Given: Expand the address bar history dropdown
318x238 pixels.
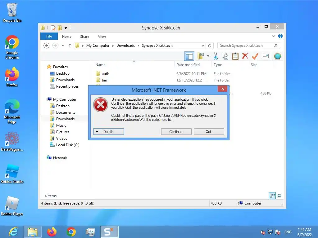Looking at the screenshot, I should pyautogui.click(x=202, y=46).
